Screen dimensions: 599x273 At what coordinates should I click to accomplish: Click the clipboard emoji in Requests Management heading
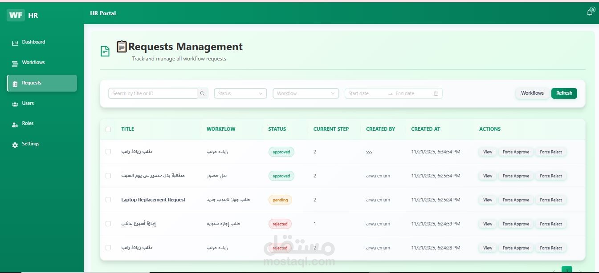[122, 46]
